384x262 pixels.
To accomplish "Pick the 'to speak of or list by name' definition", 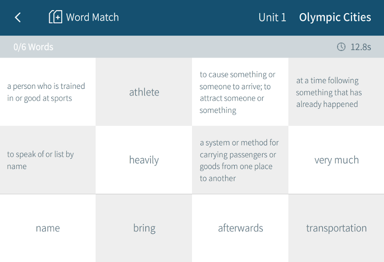I will (x=48, y=160).
